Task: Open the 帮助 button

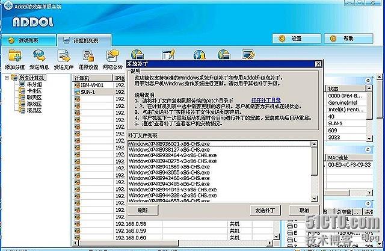Action: click(348, 39)
